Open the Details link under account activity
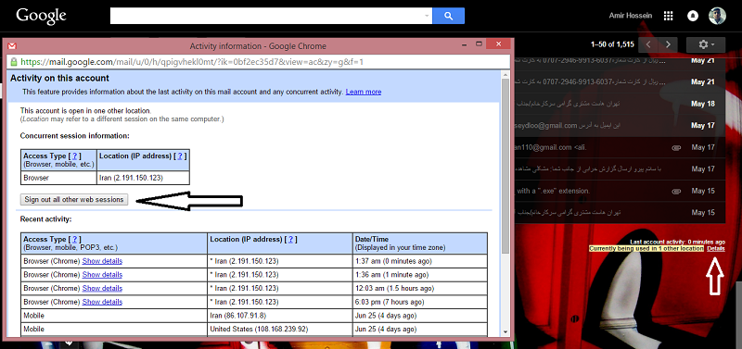Viewport: 742px width, 349px height. pos(715,248)
